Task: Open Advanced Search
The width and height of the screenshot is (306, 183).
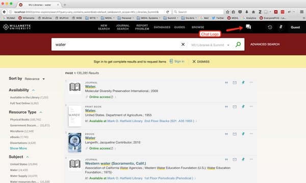Action: [x=265, y=44]
